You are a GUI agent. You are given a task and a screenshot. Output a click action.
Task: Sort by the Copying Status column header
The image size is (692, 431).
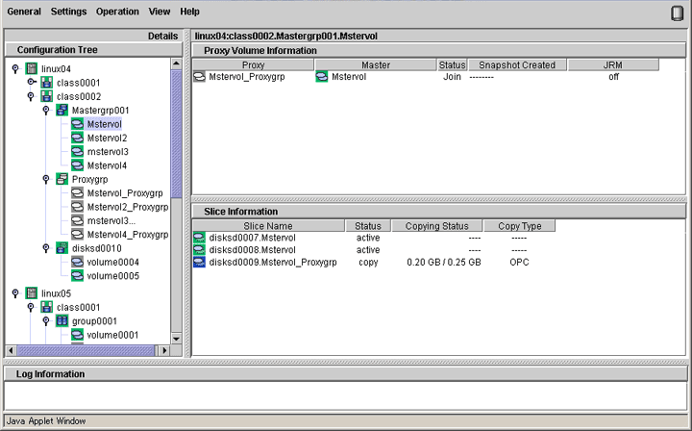tap(436, 226)
